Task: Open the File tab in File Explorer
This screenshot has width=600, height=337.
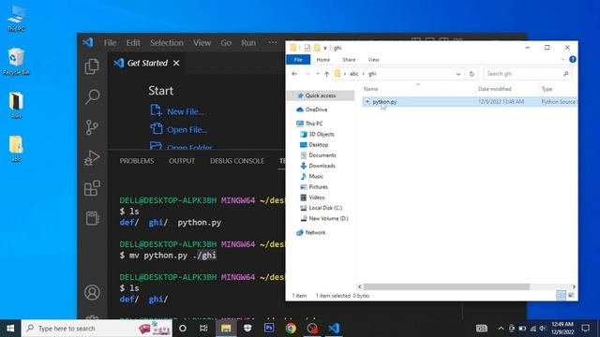Action: [x=298, y=60]
